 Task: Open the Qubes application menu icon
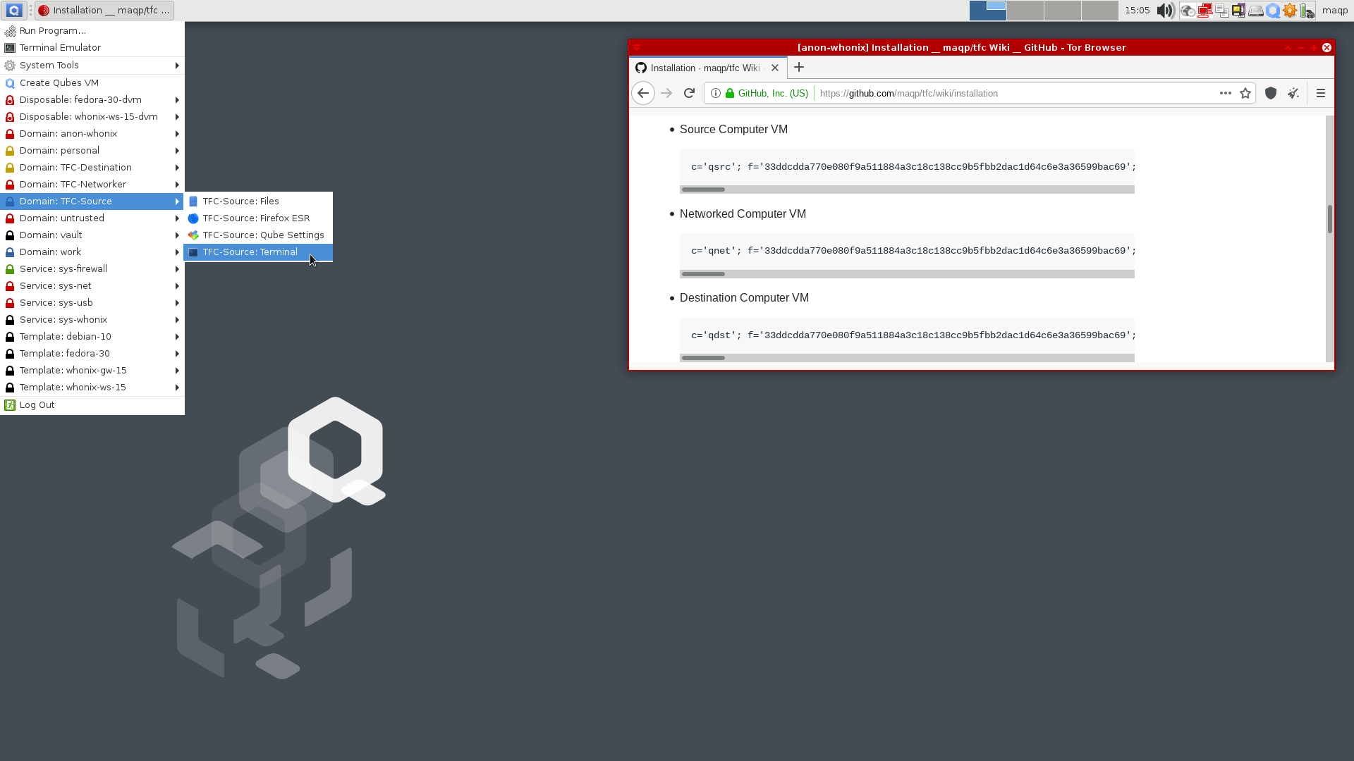point(14,11)
